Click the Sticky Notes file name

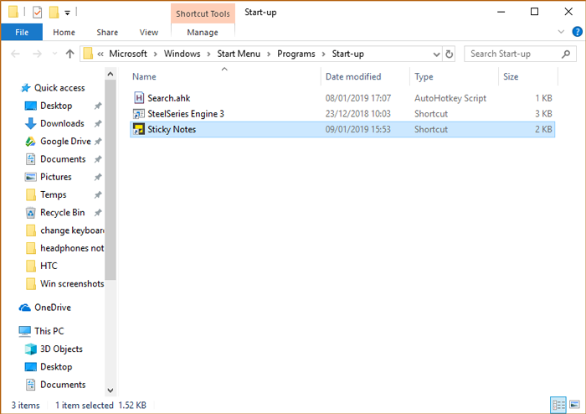172,129
